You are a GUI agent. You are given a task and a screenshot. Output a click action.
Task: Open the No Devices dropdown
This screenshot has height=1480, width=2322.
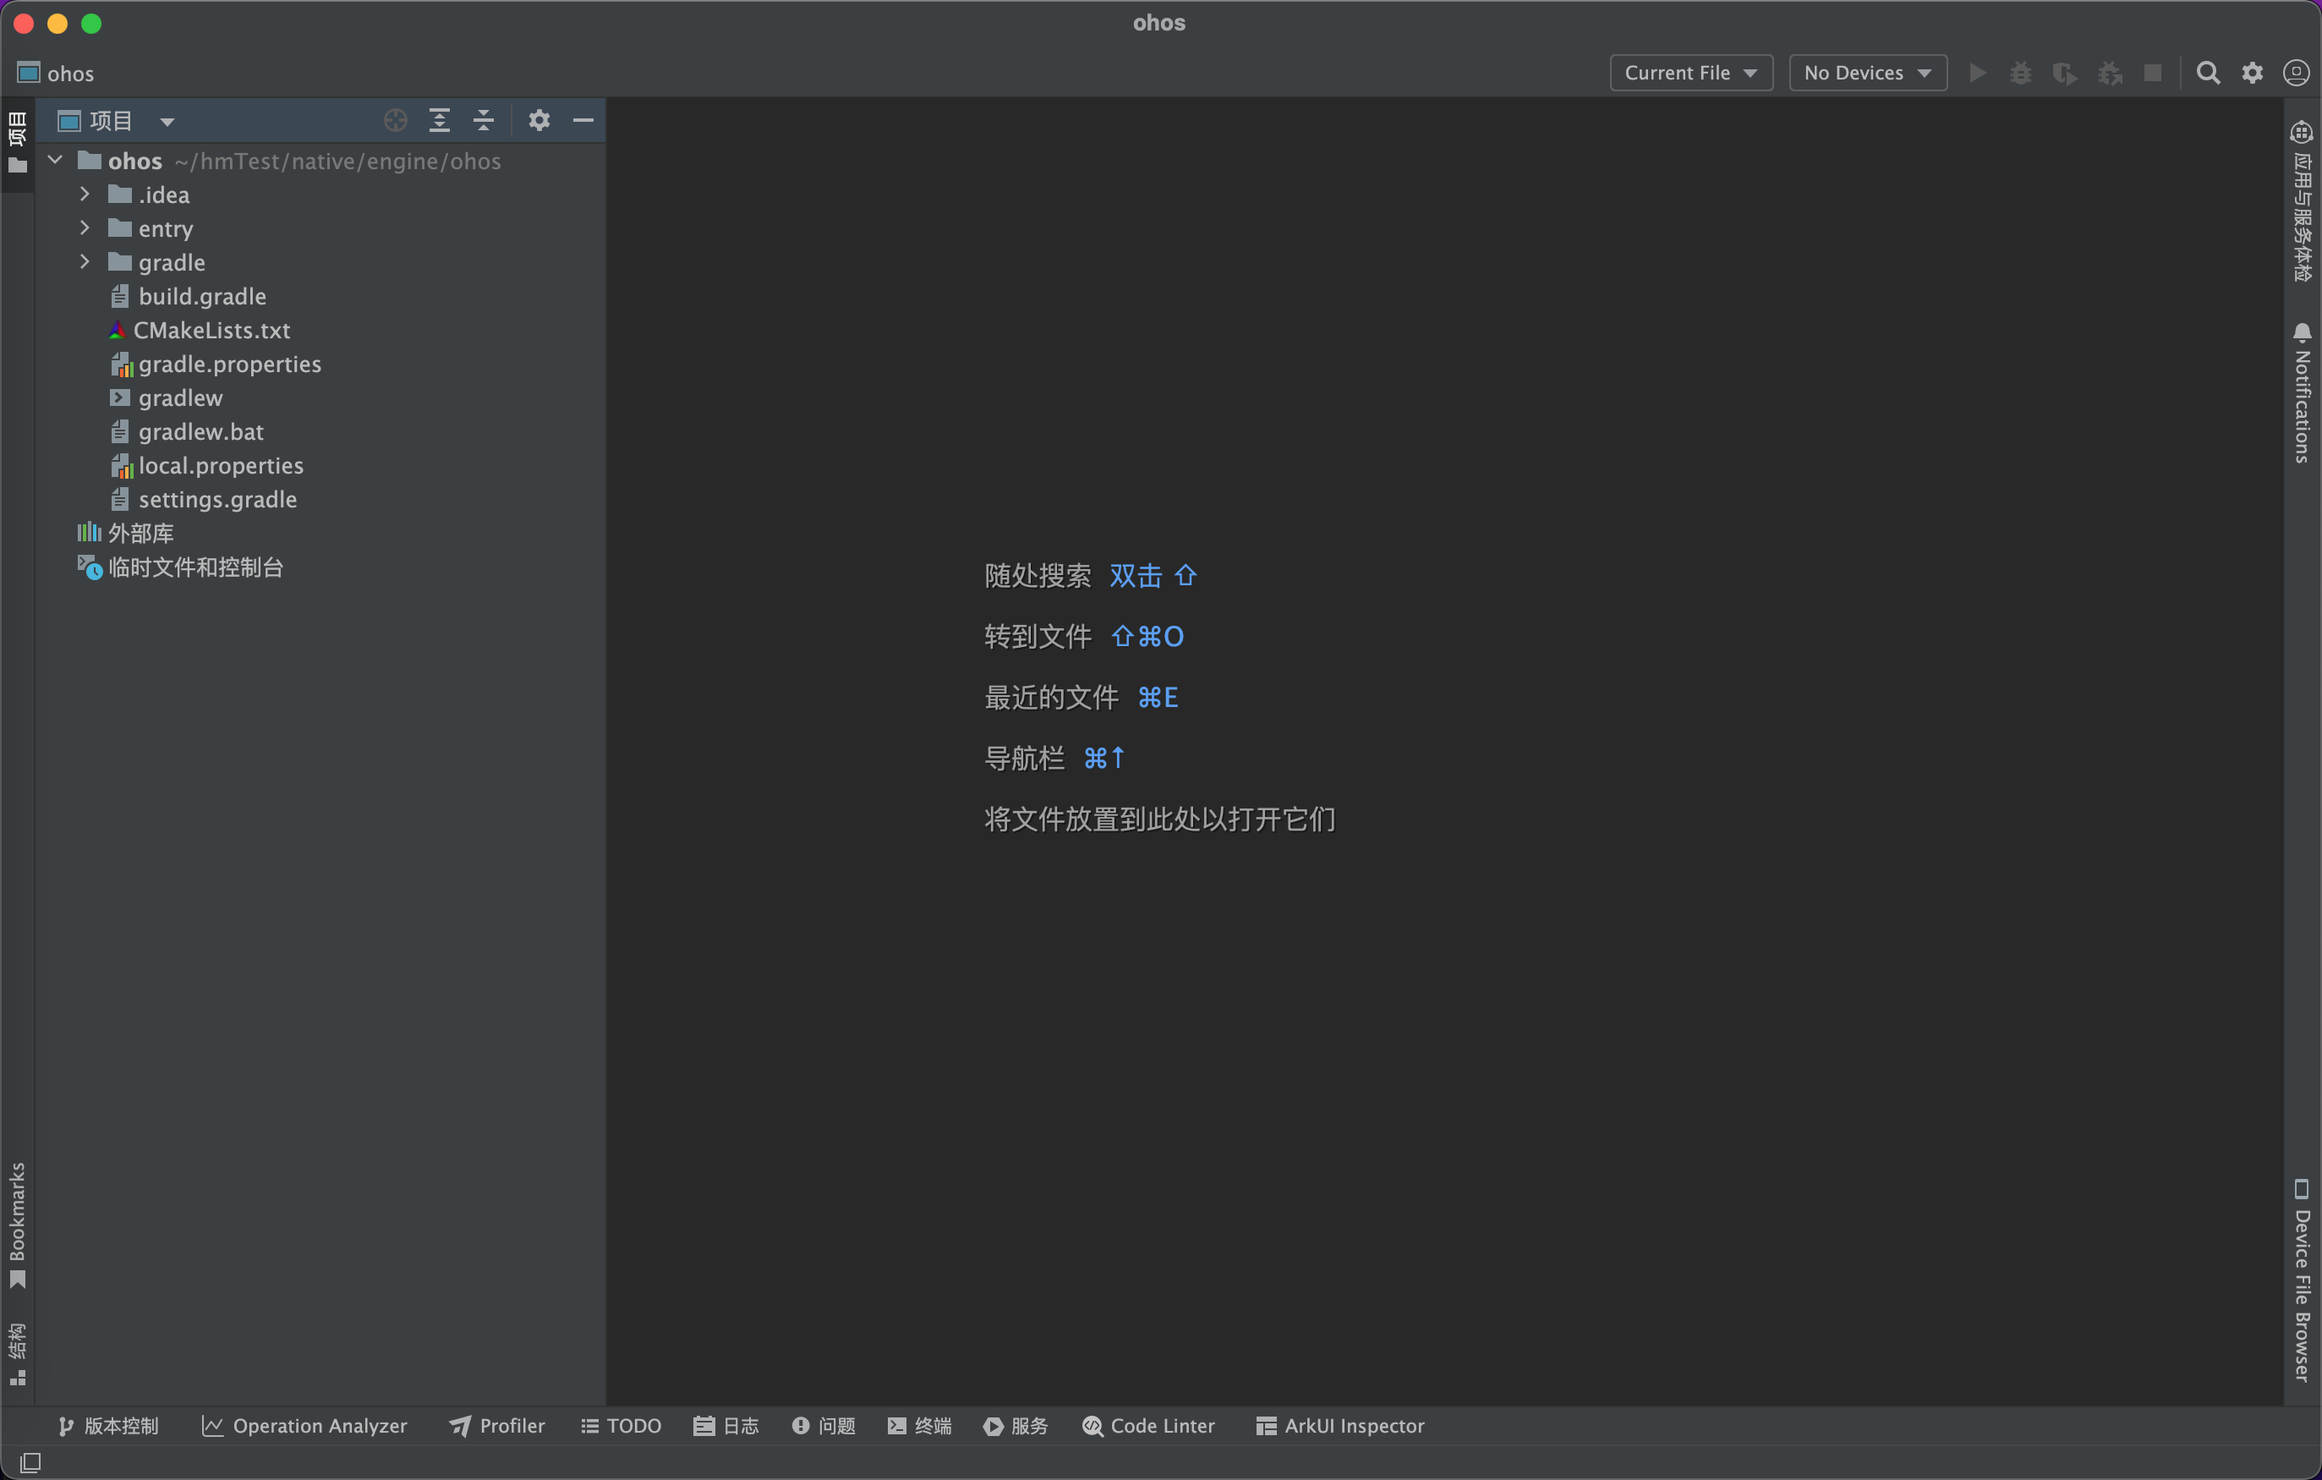pyautogui.click(x=1867, y=74)
